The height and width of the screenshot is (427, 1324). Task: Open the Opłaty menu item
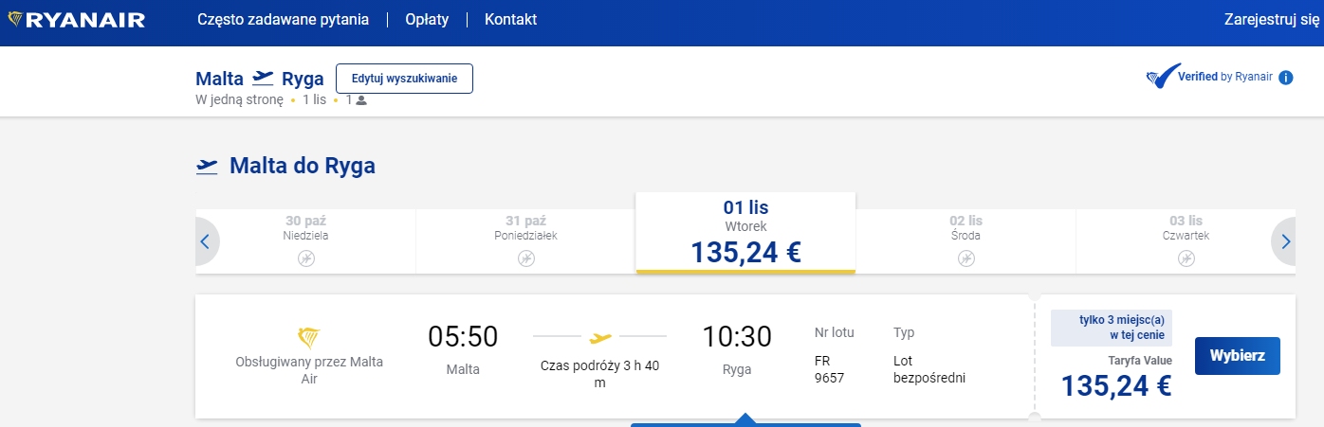tap(427, 19)
